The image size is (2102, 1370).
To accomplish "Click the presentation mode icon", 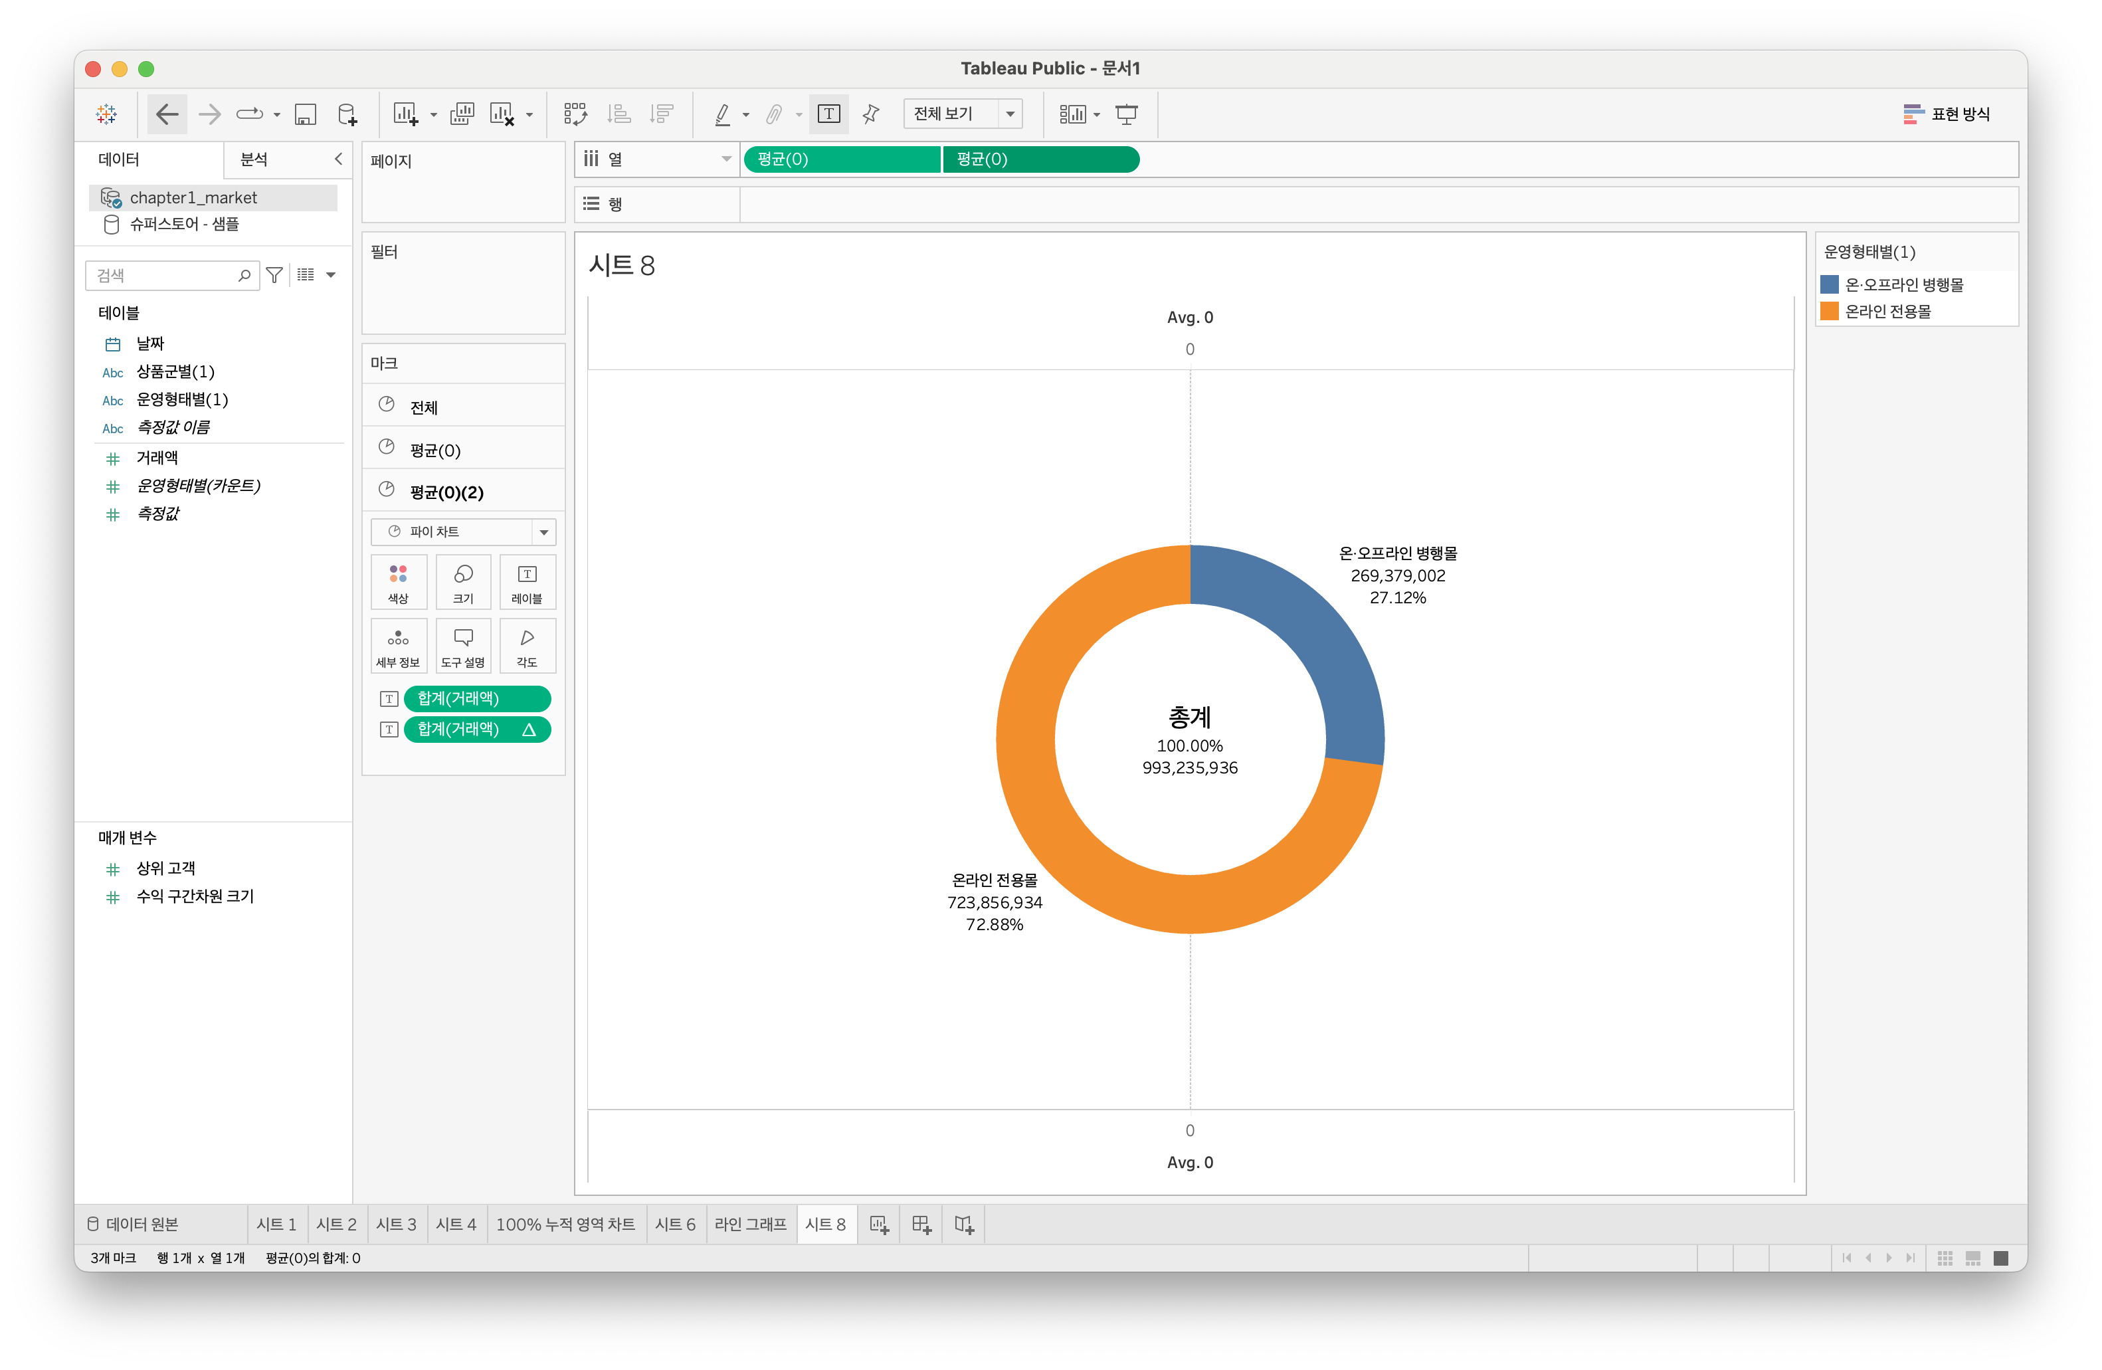I will [x=1126, y=114].
